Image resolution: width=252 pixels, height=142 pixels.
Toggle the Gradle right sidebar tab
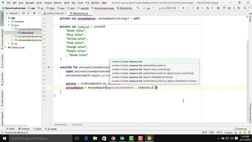coord(250,17)
